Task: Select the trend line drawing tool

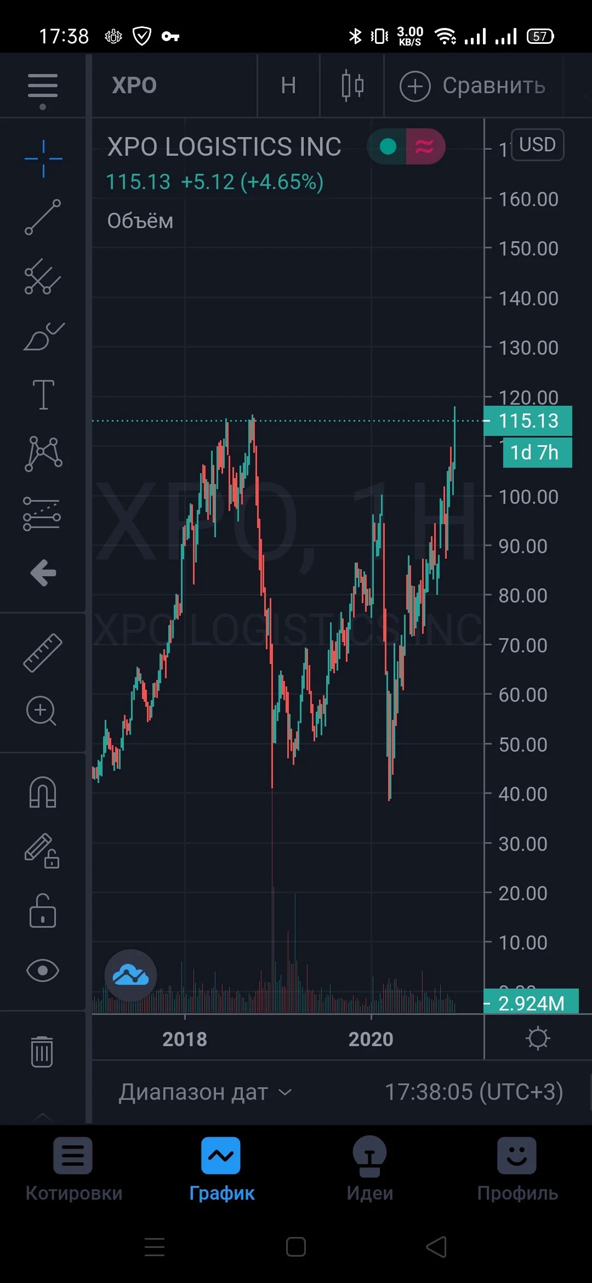Action: [x=43, y=217]
